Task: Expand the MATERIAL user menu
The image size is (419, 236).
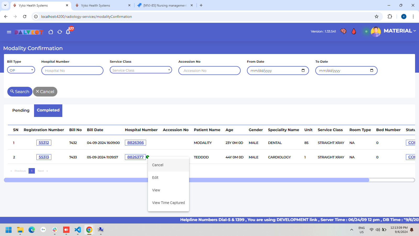Action: (x=400, y=31)
